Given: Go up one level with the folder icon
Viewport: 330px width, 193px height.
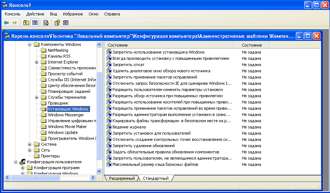Looking at the screenshot, I should [x=26, y=23].
